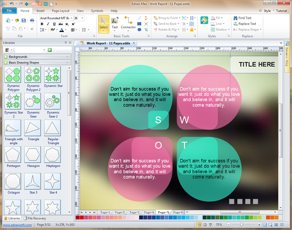The width and height of the screenshot is (292, 230).
Task: Select the Connector tool
Action: (x=128, y=23)
